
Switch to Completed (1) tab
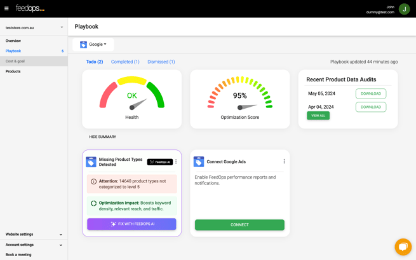tap(125, 62)
